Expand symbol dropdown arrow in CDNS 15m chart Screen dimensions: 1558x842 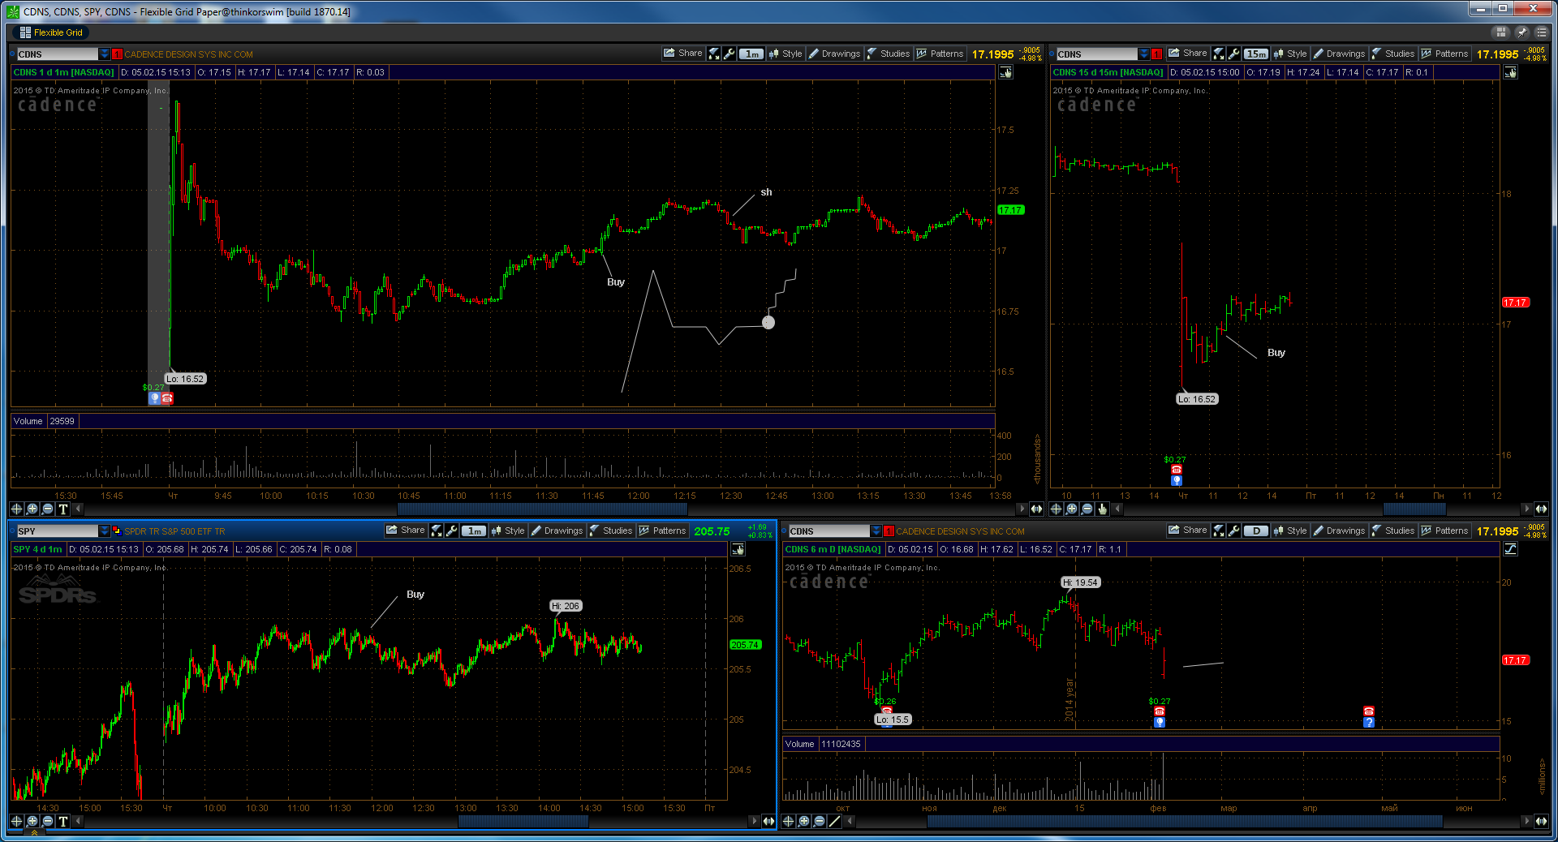1144,54
